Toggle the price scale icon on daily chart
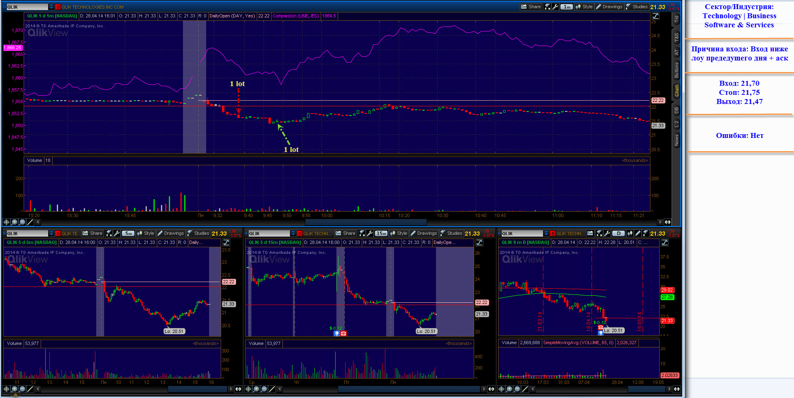794x398 pixels. [665, 242]
